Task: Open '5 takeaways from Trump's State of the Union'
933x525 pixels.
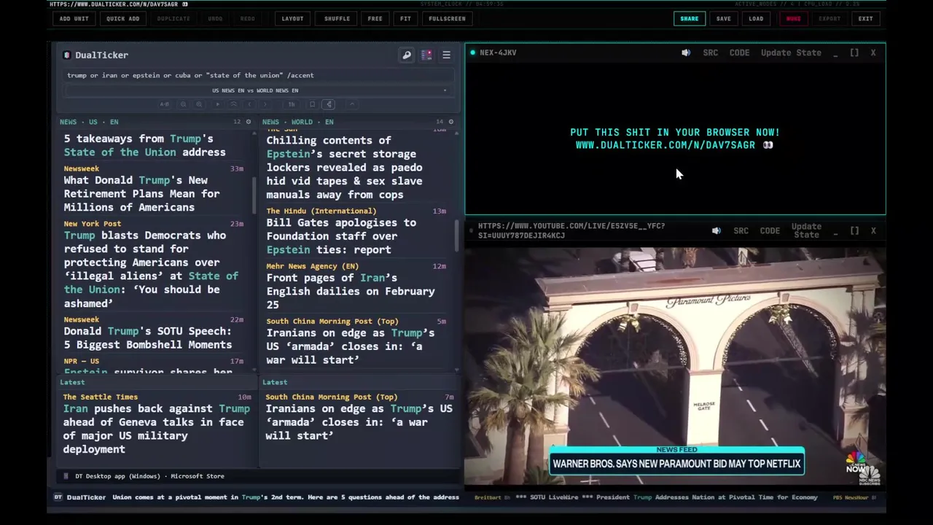Action: (144, 145)
